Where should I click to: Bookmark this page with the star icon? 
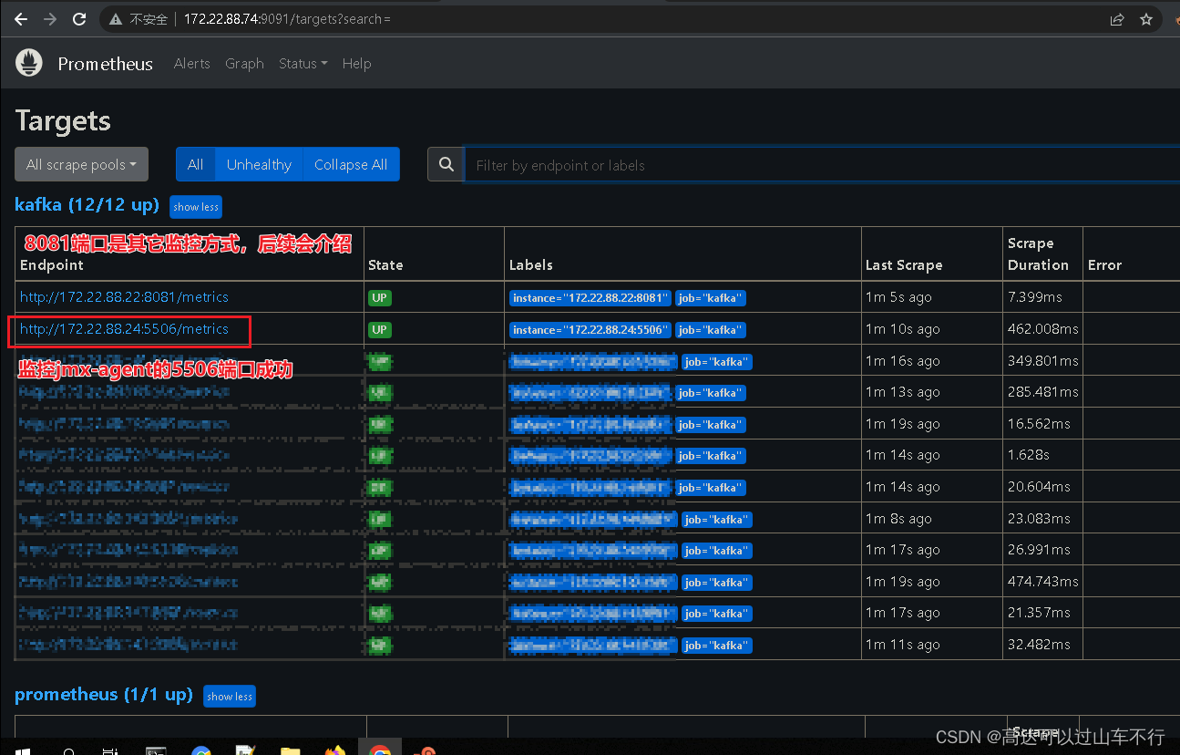point(1146,19)
